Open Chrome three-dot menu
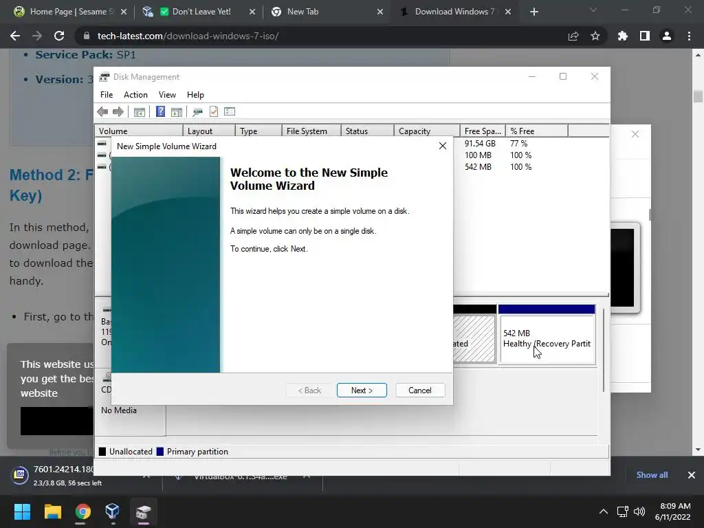704x528 pixels. (x=689, y=36)
